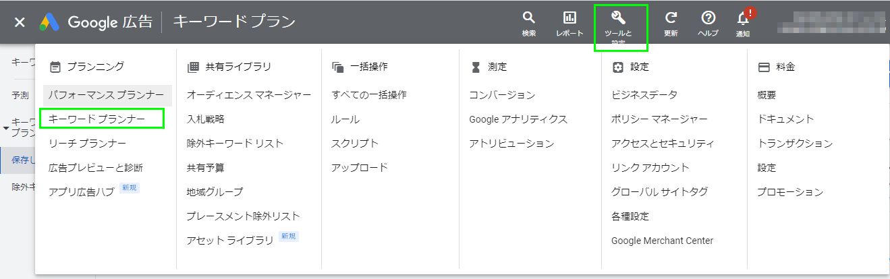Open スクリプト under bulk actions
Image resolution: width=890 pixels, height=279 pixels.
[355, 144]
